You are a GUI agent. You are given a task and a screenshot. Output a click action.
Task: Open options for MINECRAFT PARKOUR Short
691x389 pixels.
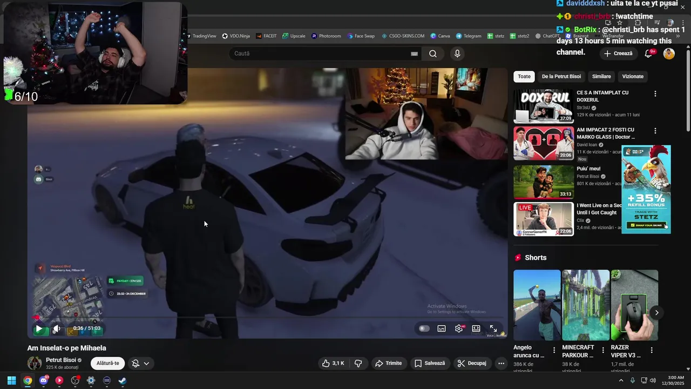(x=602, y=350)
